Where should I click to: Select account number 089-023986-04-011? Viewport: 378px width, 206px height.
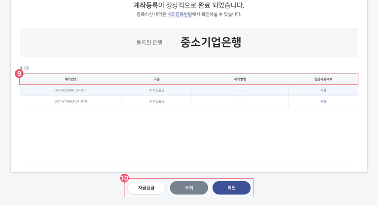pos(71,90)
